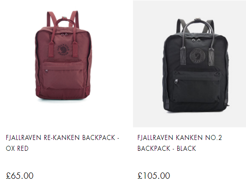Select the £105.00 price
246x186 pixels.
click(154, 176)
